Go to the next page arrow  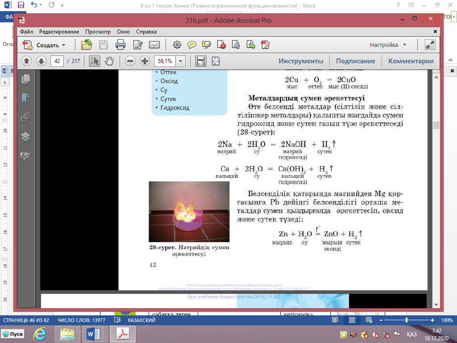point(41,61)
